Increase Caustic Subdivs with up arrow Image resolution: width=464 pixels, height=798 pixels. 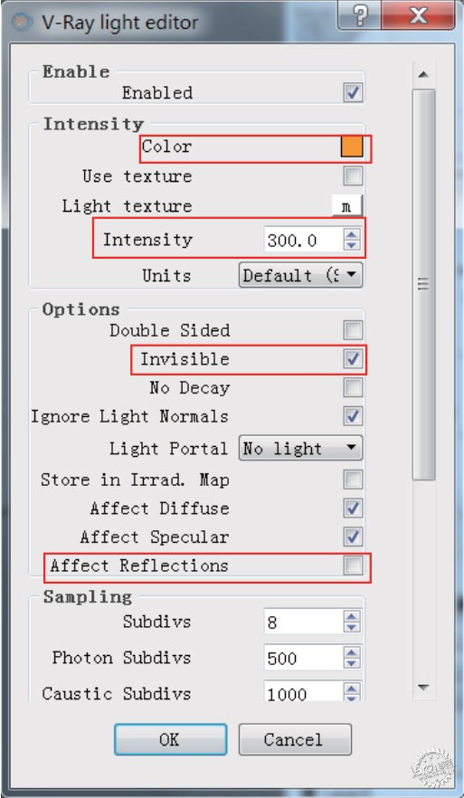pos(352,688)
